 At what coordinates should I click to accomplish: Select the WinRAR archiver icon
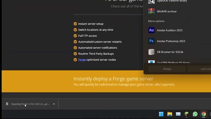coord(151,11)
